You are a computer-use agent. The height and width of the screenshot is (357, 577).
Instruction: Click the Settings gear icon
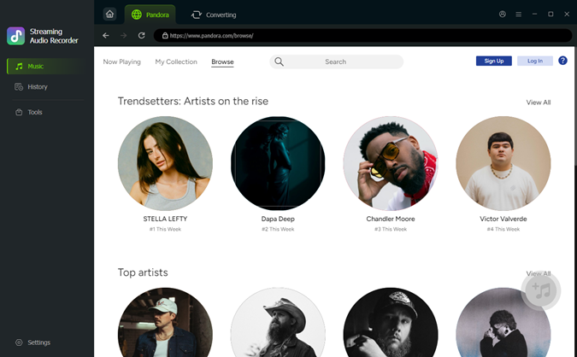tap(19, 342)
